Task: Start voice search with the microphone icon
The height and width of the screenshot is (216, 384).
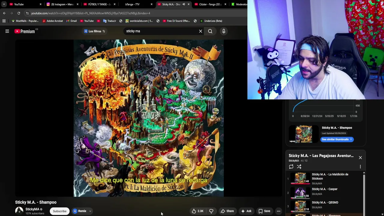Action: pos(224,31)
